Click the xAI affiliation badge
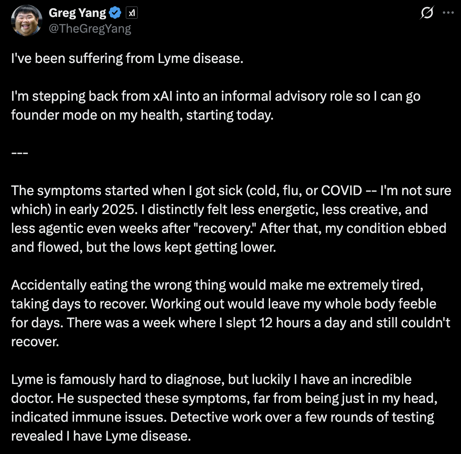This screenshot has height=454, width=461. [x=132, y=13]
